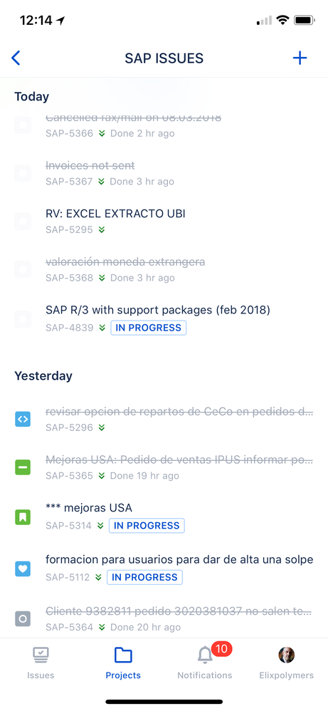Image resolution: width=328 pixels, height=711 pixels.
Task: Open issue SAP R/3 with support packages
Action: tap(158, 310)
